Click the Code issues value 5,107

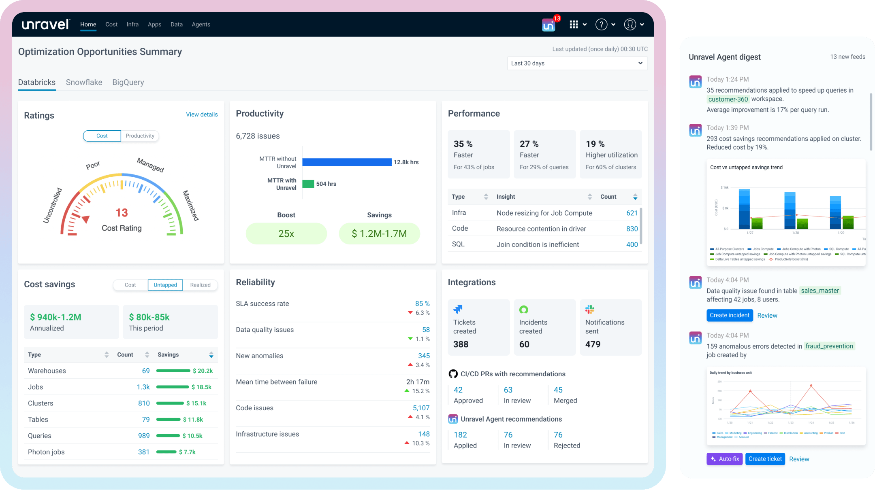click(x=421, y=408)
